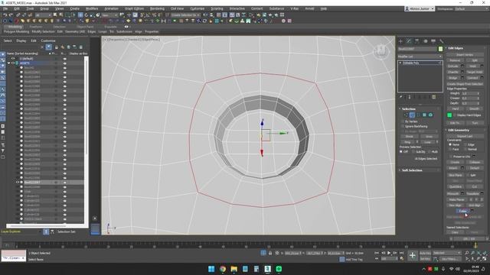Switch to Border sub-object level

click(x=418, y=115)
